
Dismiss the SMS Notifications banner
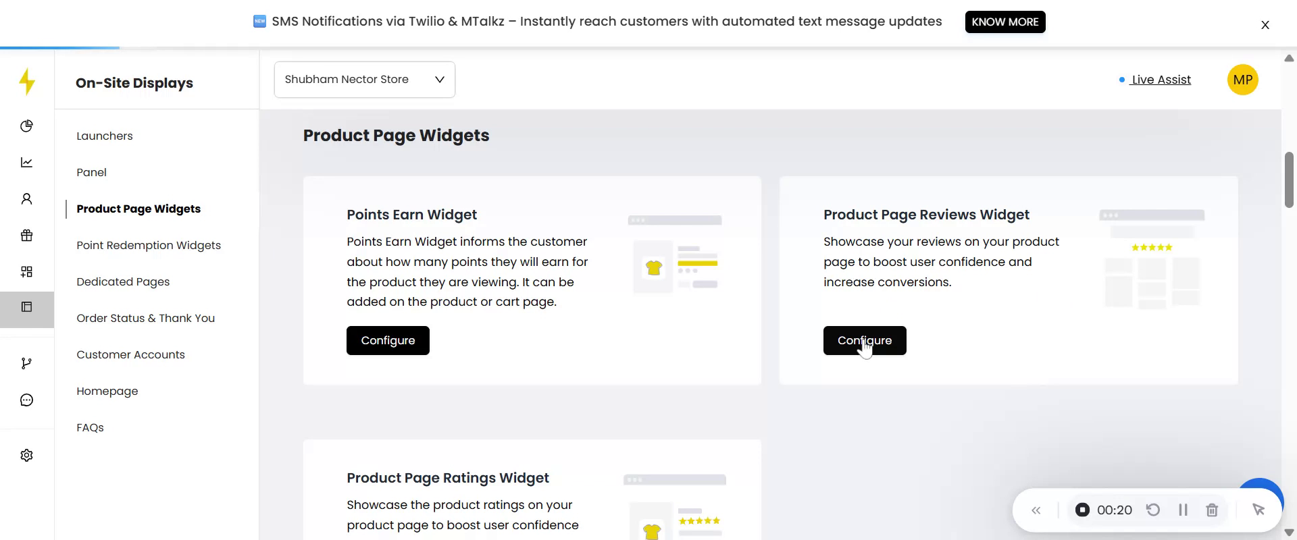coord(1265,25)
